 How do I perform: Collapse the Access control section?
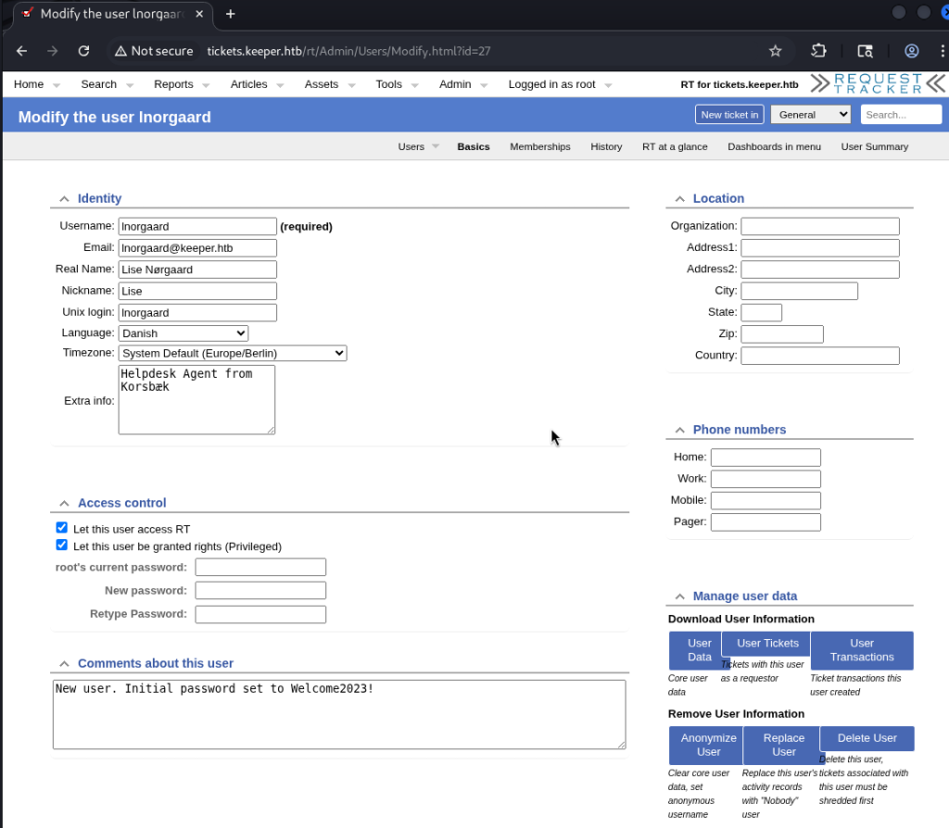(64, 504)
